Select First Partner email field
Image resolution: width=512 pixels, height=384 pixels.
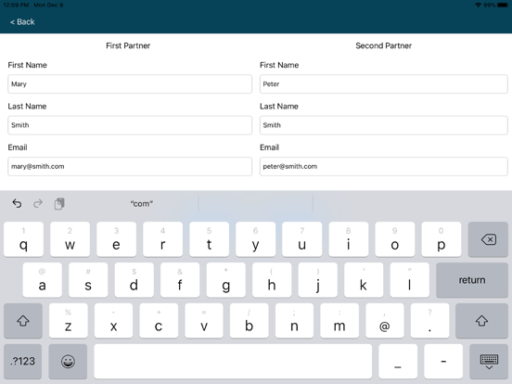pyautogui.click(x=130, y=166)
